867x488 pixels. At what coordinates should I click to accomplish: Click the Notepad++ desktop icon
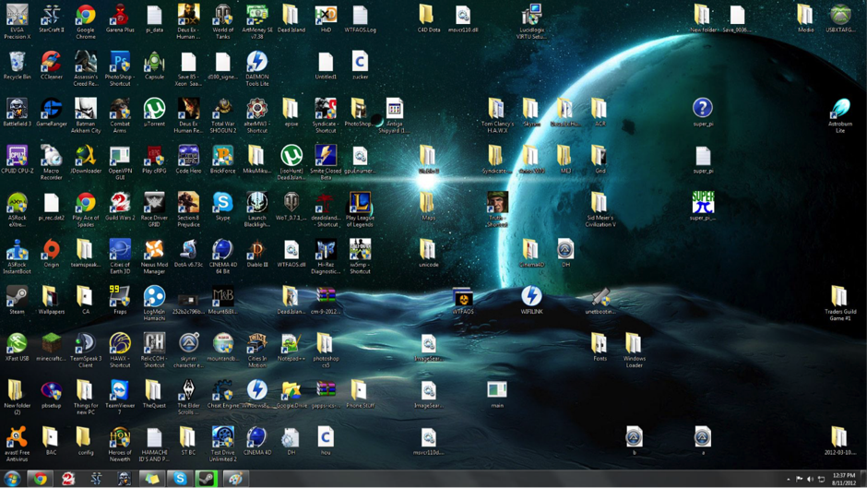point(291,343)
